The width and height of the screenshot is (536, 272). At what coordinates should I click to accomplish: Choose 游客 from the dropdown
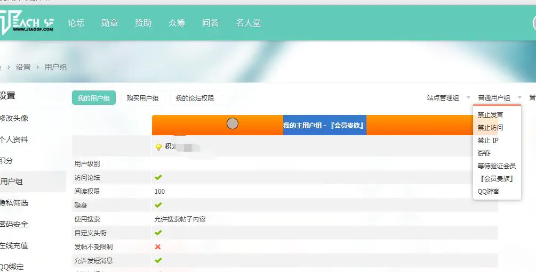[x=484, y=153]
